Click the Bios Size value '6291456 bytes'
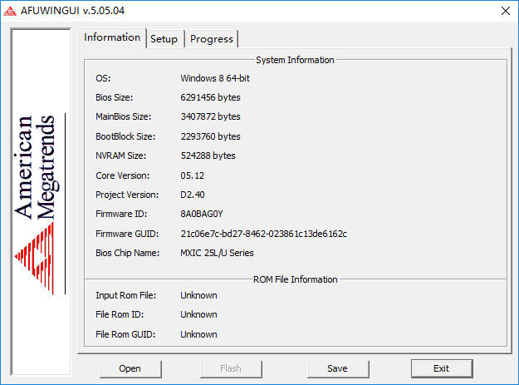The image size is (519, 385). pyautogui.click(x=211, y=98)
